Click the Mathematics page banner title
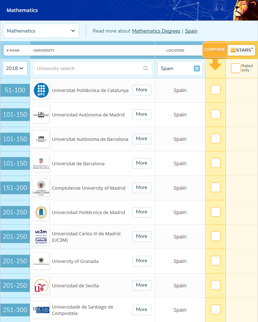 [22, 10]
